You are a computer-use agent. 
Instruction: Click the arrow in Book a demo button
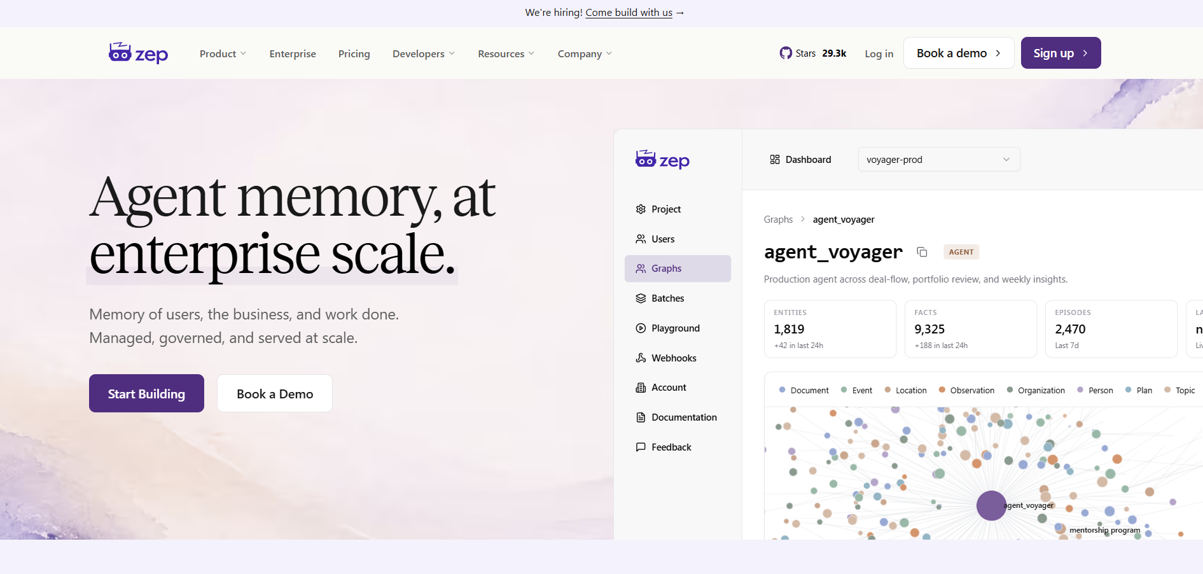click(x=998, y=53)
